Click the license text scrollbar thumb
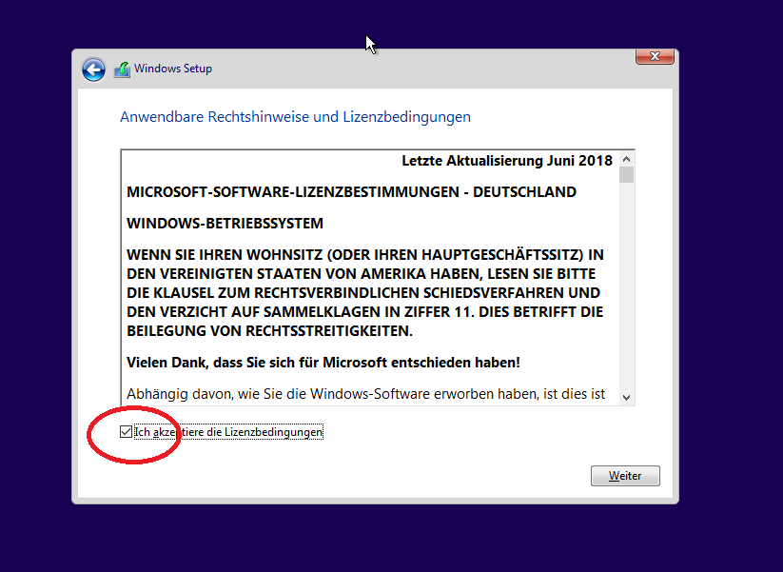 626,175
